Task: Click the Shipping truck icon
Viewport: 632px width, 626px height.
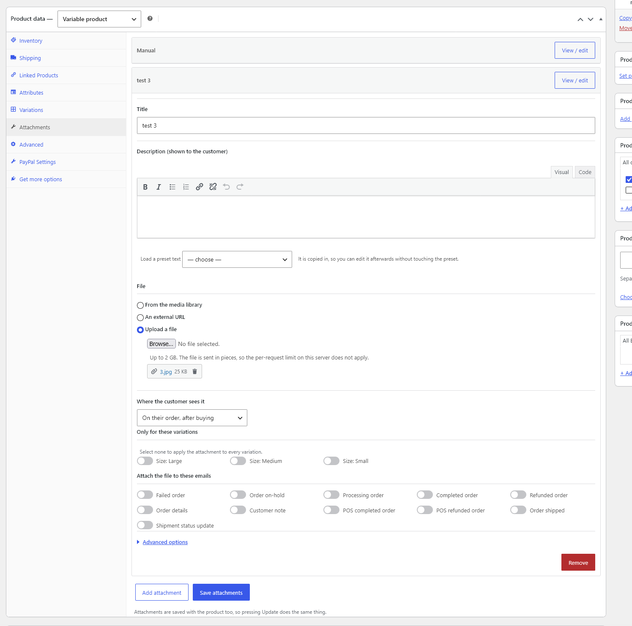Action: click(14, 57)
